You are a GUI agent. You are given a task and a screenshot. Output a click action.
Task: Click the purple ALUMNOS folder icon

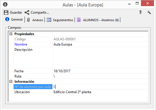79,20
